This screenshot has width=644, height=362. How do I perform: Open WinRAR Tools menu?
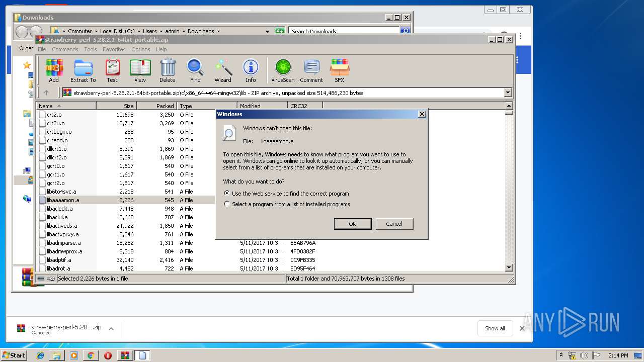(x=91, y=49)
